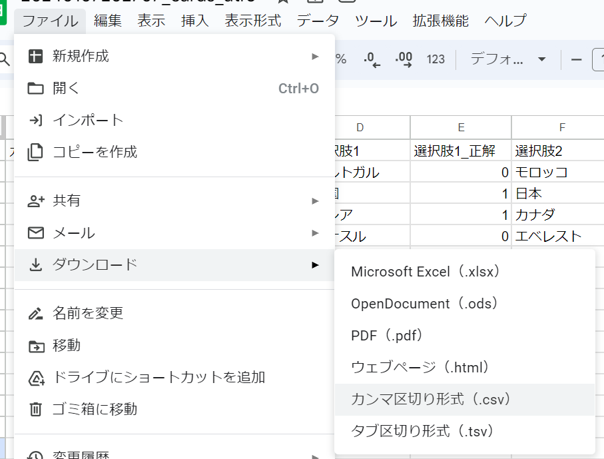Download as PDF (.pdf)

tap(465, 336)
